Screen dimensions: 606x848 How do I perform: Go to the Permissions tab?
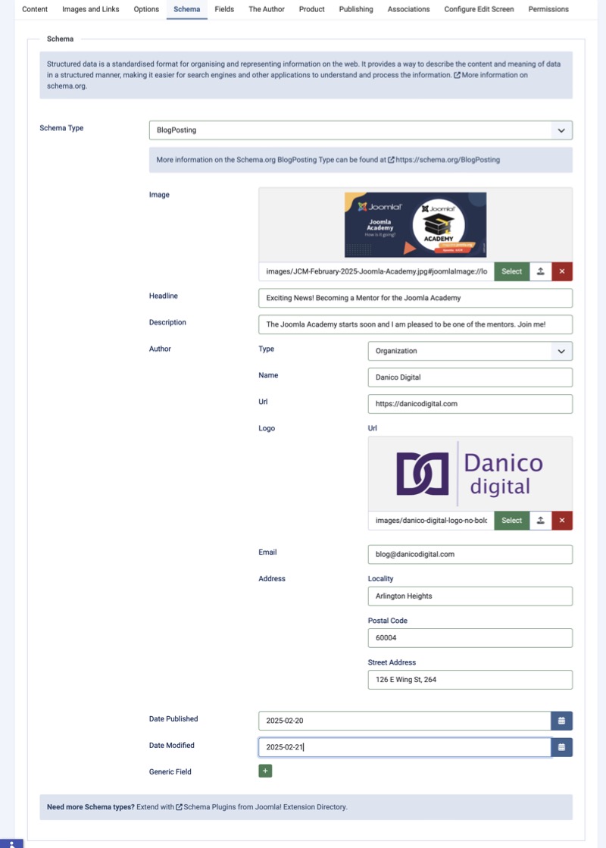548,9
